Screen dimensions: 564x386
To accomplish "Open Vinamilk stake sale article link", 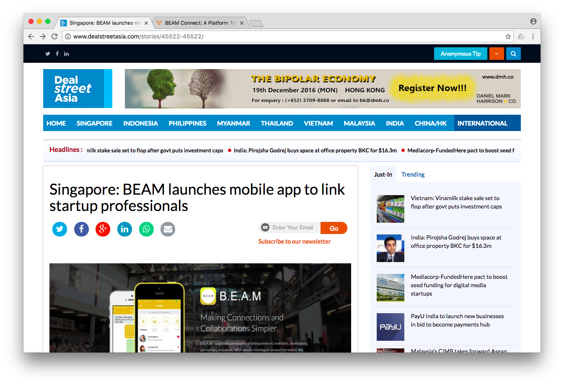I will tap(456, 202).
